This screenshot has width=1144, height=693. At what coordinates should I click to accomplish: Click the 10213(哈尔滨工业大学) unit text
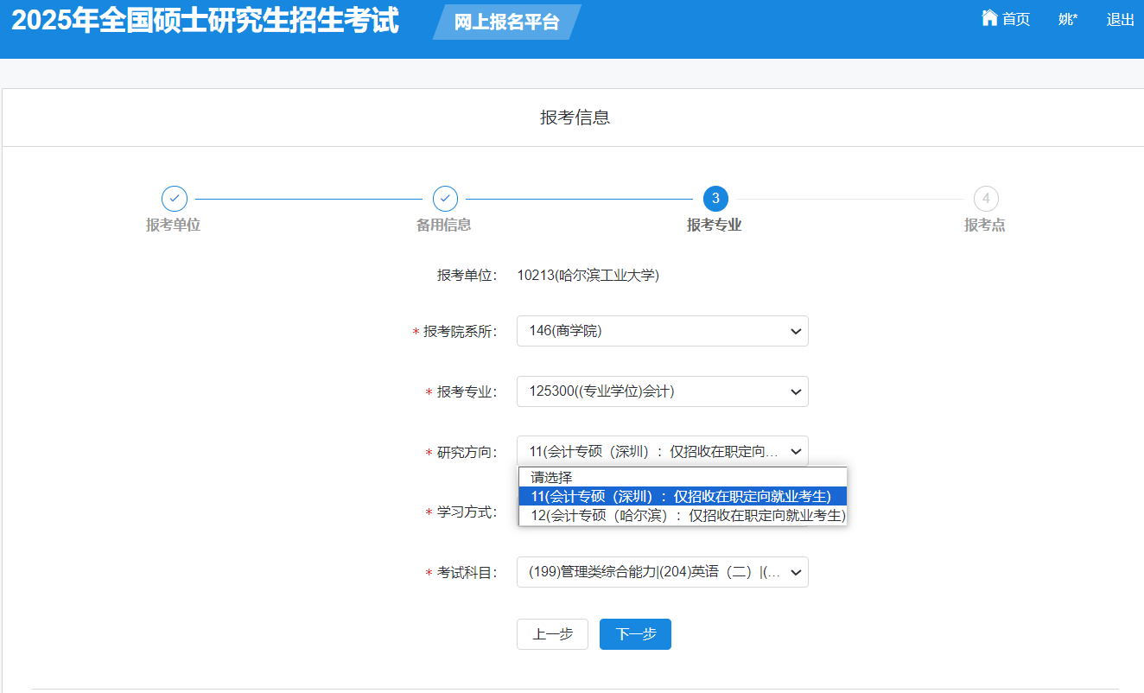tap(588, 276)
